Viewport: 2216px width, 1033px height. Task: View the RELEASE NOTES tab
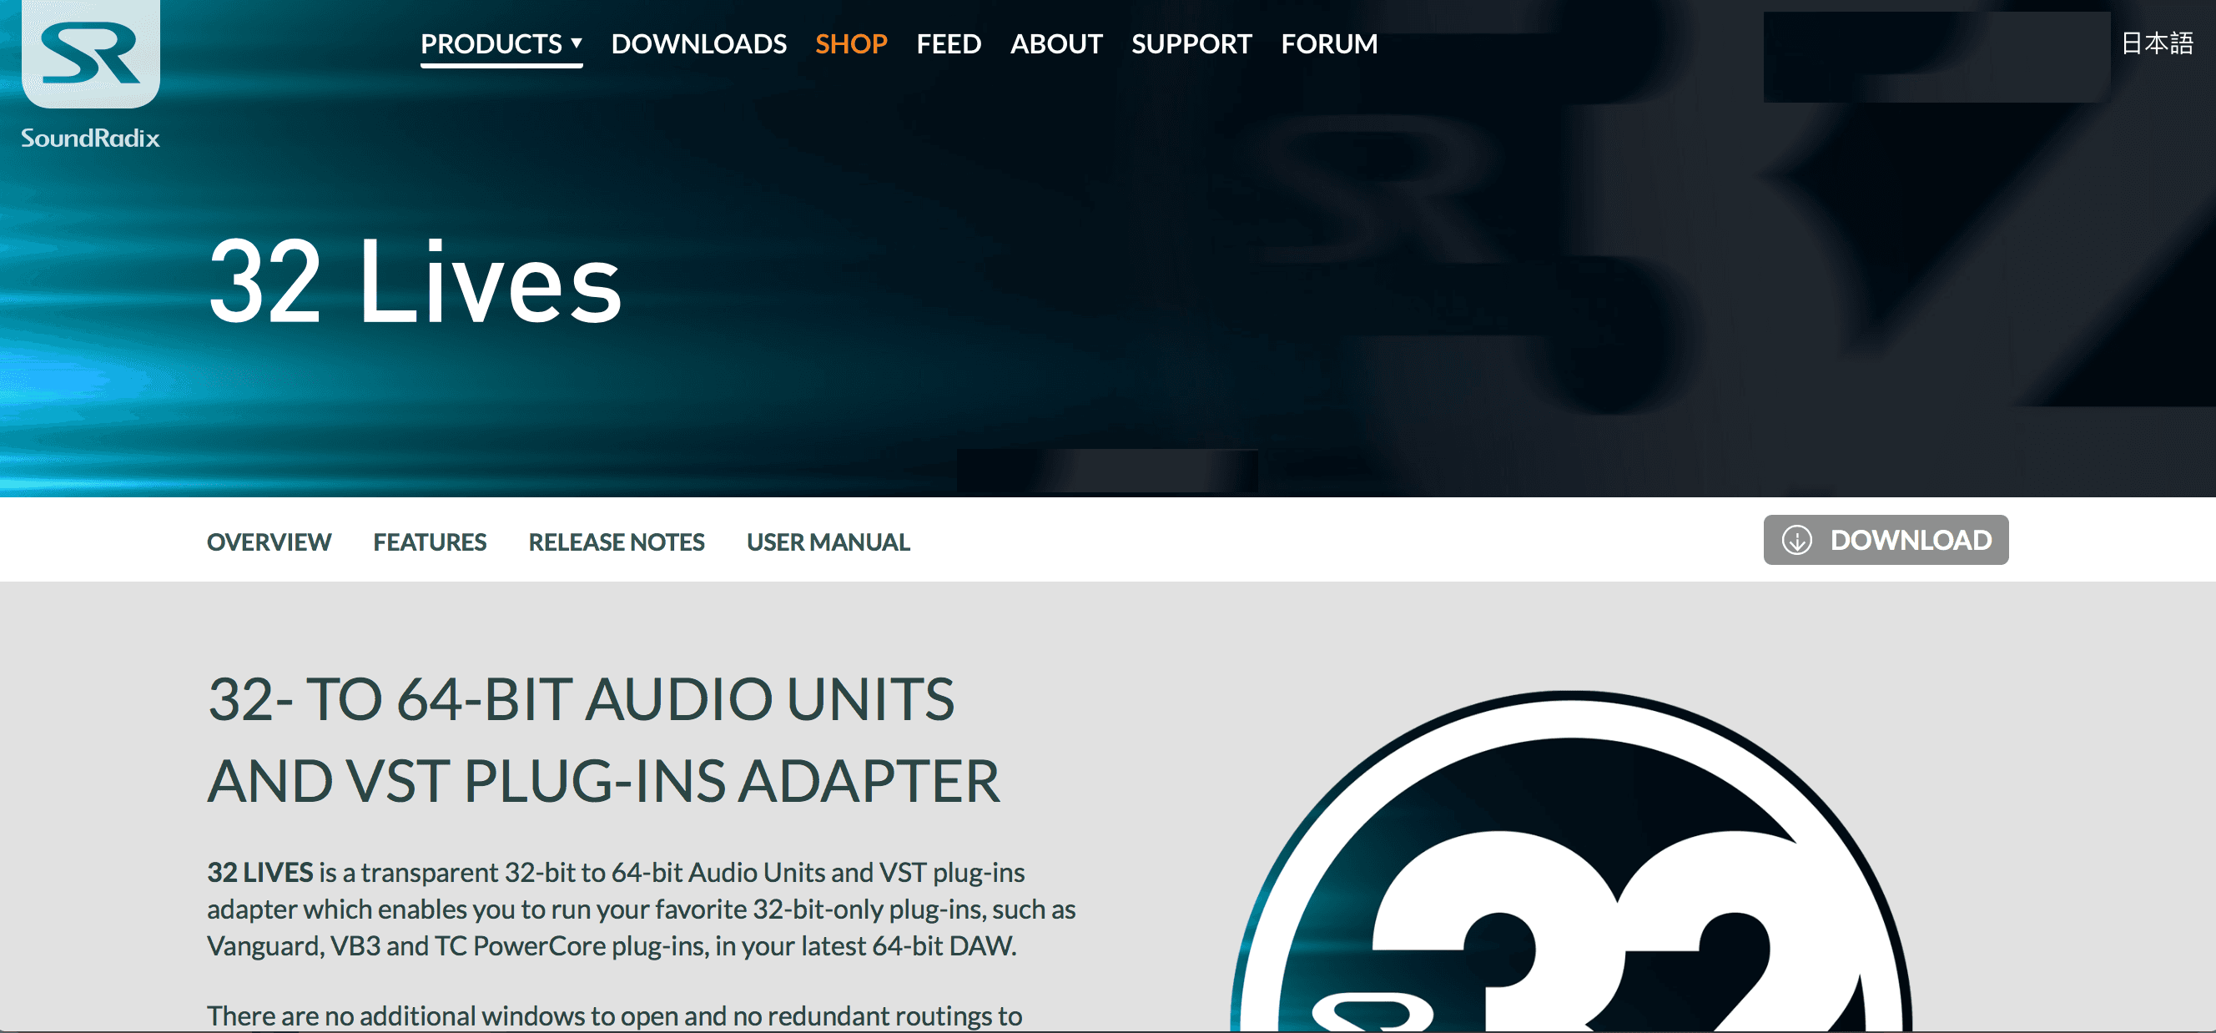(x=616, y=542)
